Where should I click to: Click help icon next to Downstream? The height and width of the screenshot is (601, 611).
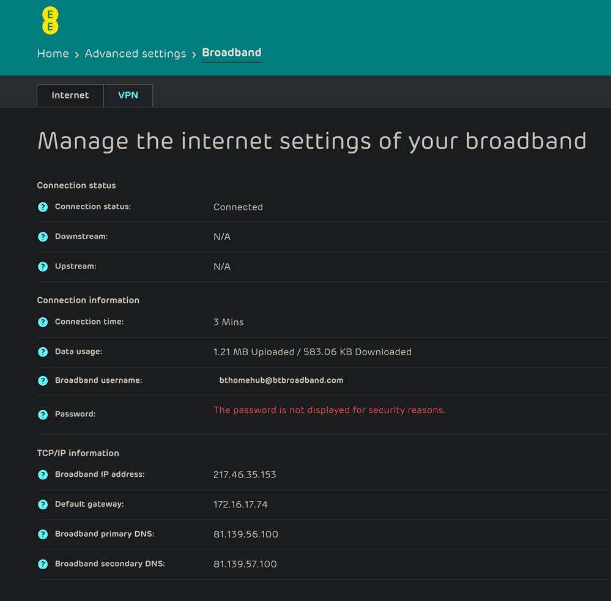pyautogui.click(x=43, y=237)
